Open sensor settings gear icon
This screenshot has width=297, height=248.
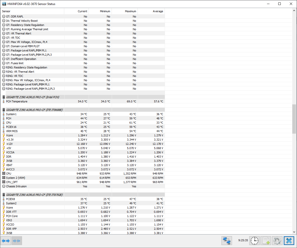tap(277, 241)
